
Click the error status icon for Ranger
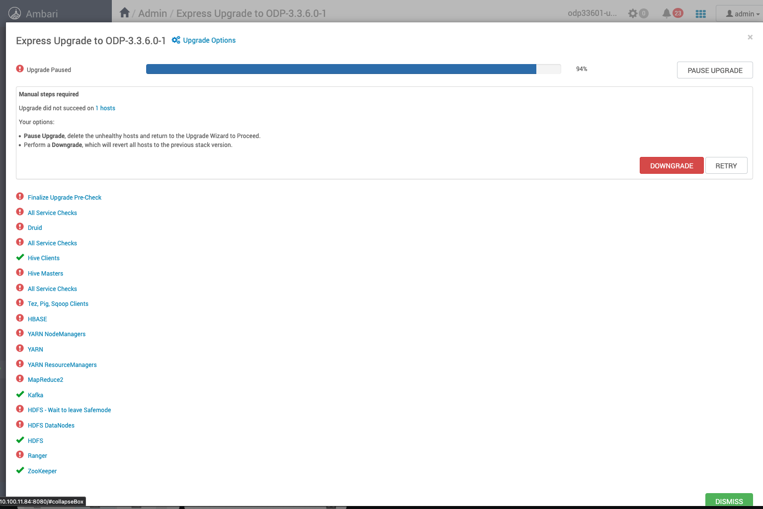coord(20,455)
